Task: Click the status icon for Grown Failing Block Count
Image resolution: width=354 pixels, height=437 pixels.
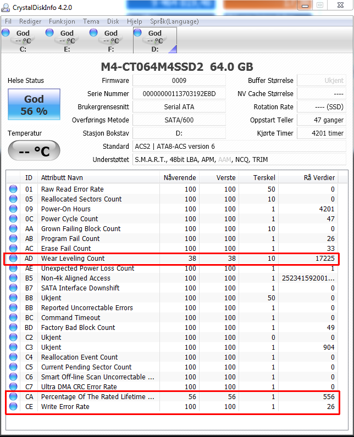Action: [x=13, y=228]
